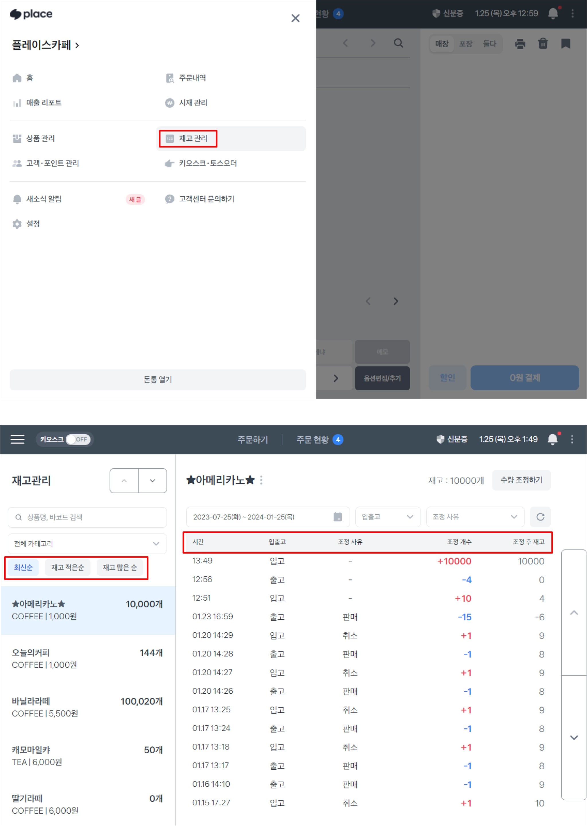Open 재고 관리 in side menu
The height and width of the screenshot is (826, 587).
coord(193,138)
